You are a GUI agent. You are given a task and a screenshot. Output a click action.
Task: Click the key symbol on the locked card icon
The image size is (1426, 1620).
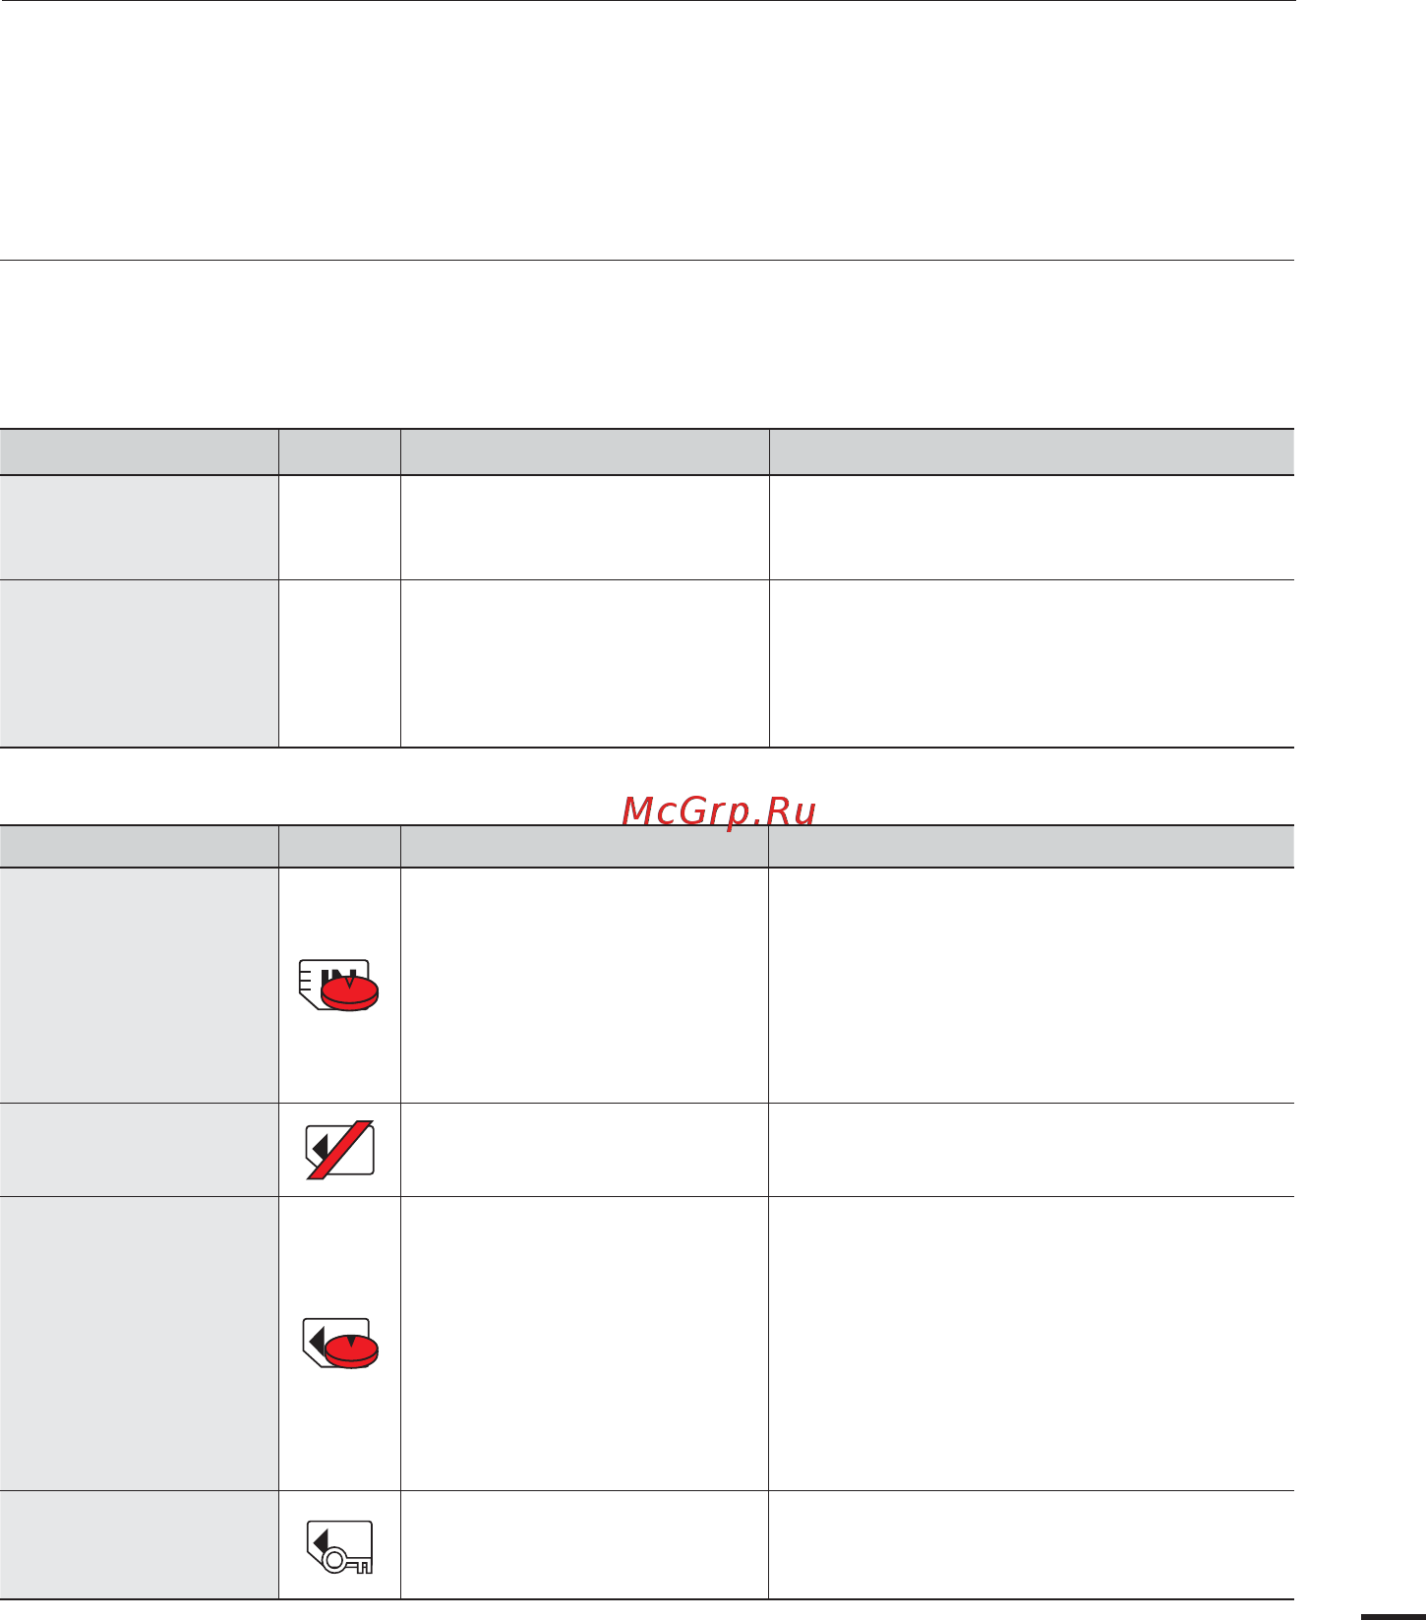pos(347,1561)
